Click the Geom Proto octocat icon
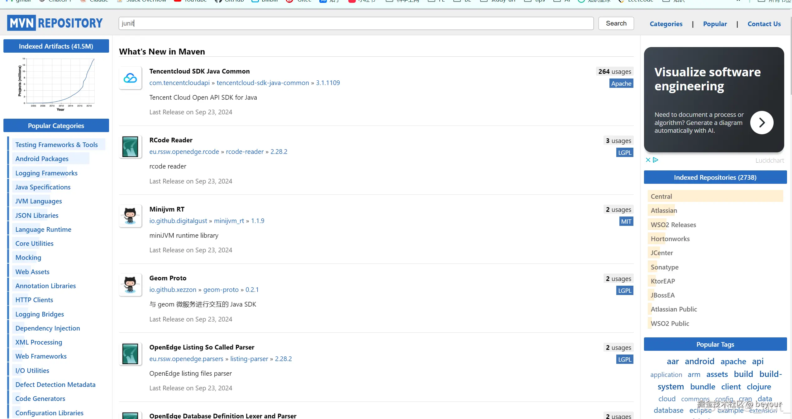792x419 pixels. point(130,285)
